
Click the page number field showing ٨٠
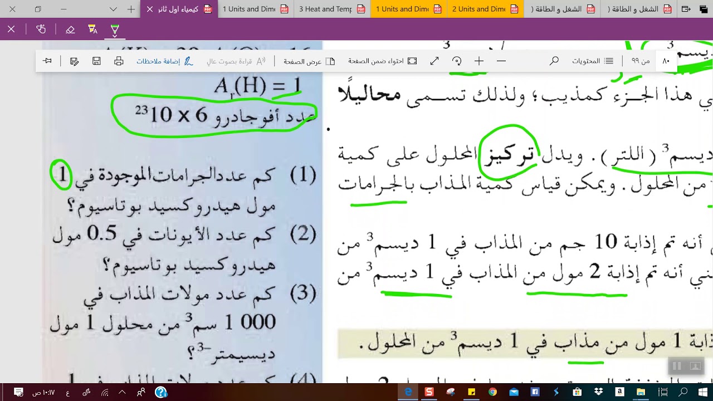(666, 61)
